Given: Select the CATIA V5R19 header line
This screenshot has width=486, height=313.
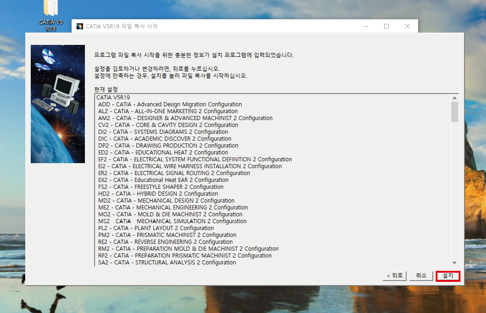Looking at the screenshot, I should pyautogui.click(x=113, y=98).
